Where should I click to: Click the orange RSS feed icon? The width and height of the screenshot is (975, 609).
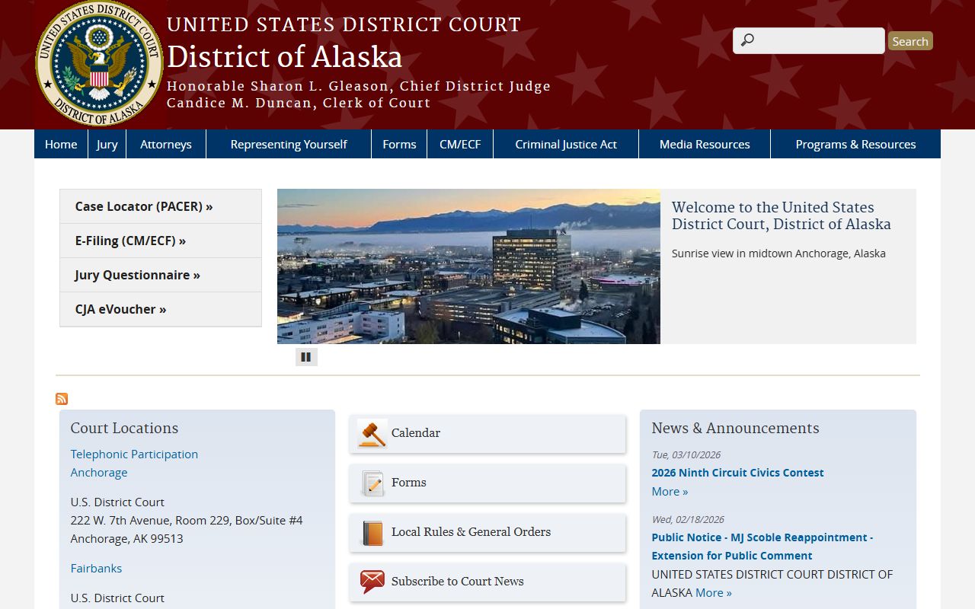click(x=62, y=399)
